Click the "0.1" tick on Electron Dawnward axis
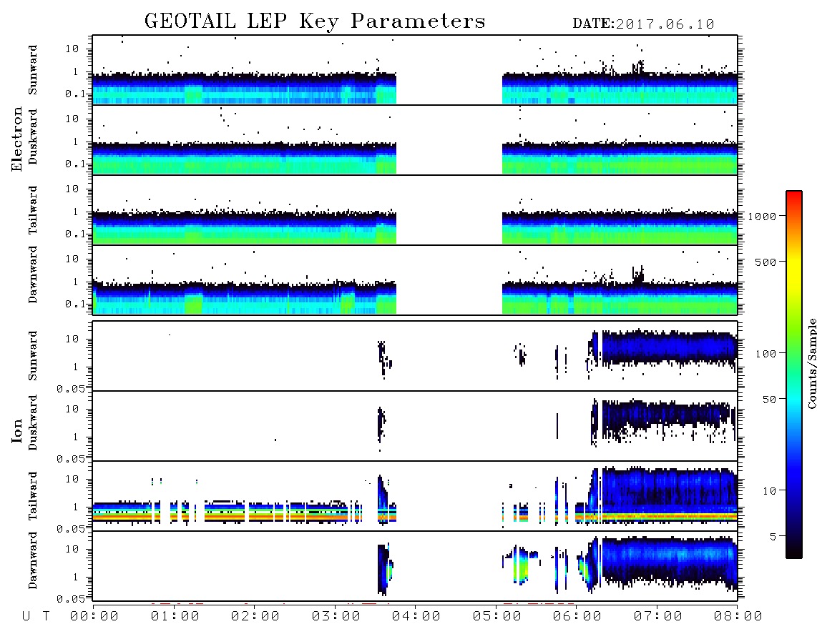 tap(75, 304)
